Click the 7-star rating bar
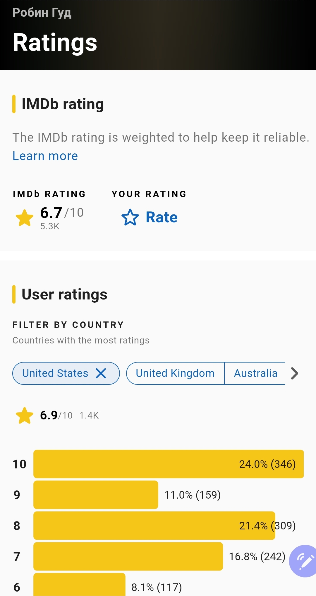Viewport: 316px width, 596px height. [128, 556]
